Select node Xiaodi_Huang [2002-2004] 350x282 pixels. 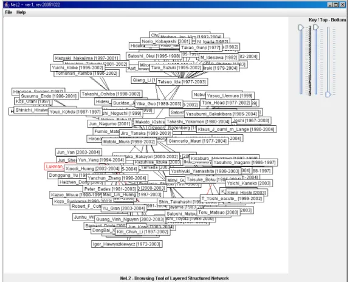point(92,168)
